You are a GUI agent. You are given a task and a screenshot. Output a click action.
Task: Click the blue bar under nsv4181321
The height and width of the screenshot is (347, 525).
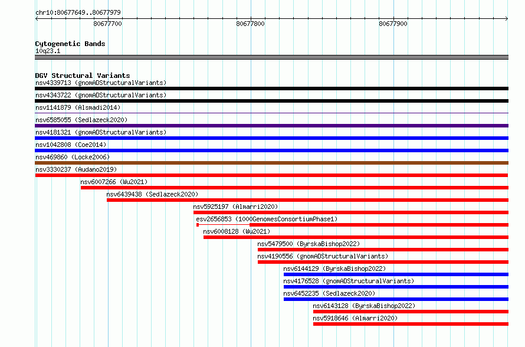[271, 138]
